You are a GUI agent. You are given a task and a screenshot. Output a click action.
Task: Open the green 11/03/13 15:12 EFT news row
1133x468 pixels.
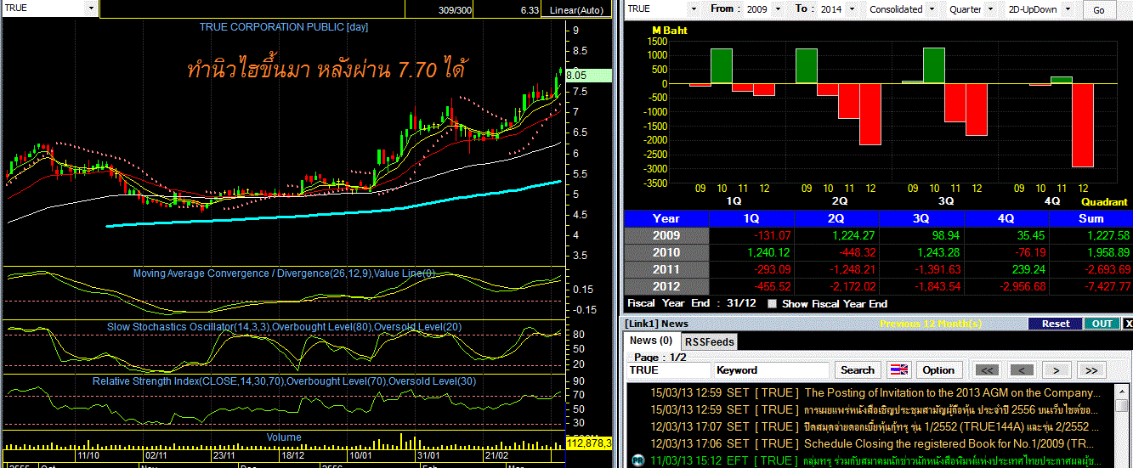[x=872, y=460]
